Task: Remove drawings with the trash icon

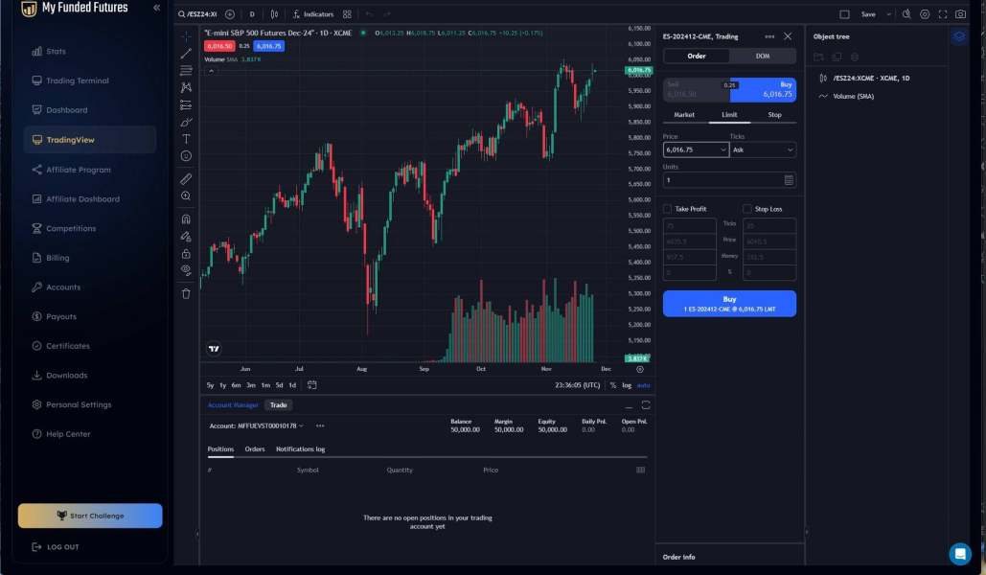Action: pyautogui.click(x=186, y=294)
